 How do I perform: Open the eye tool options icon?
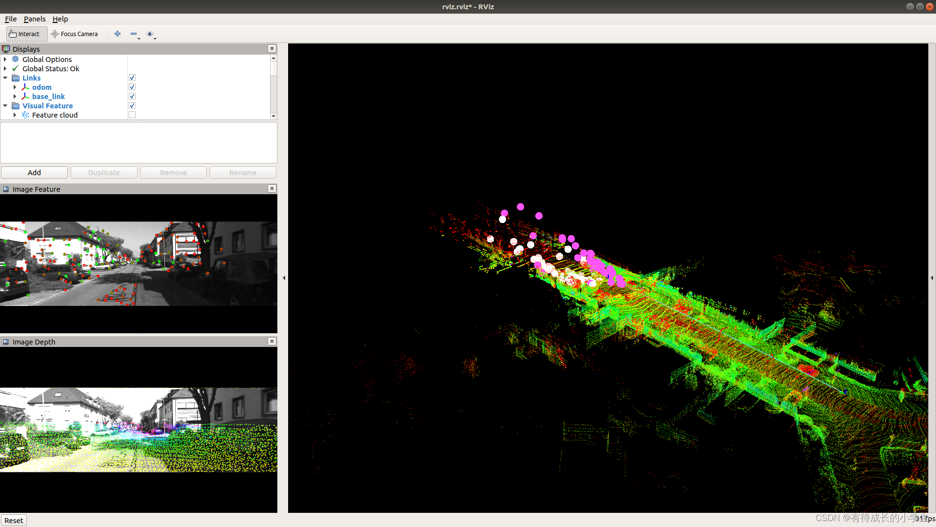click(x=150, y=34)
